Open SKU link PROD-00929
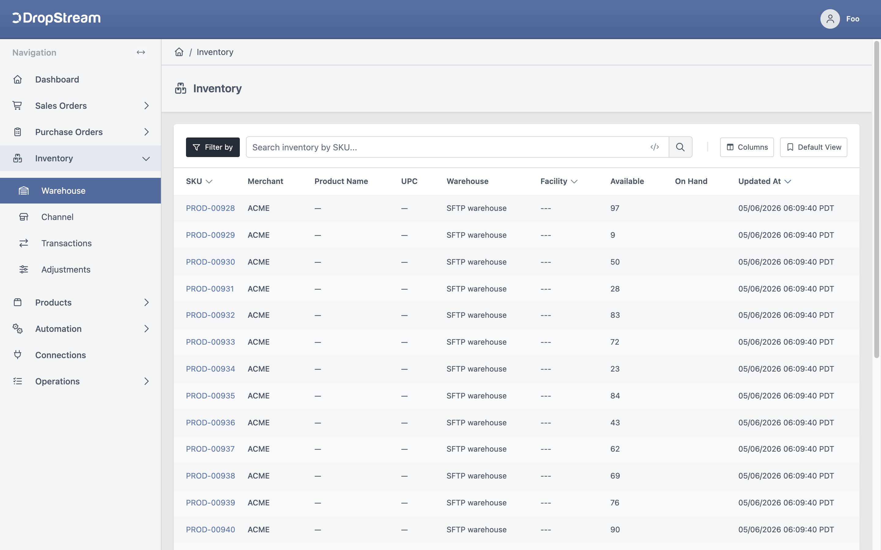Image resolution: width=881 pixels, height=550 pixels. coord(210,235)
